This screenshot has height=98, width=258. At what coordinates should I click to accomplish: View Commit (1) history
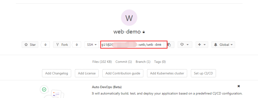[124, 62]
